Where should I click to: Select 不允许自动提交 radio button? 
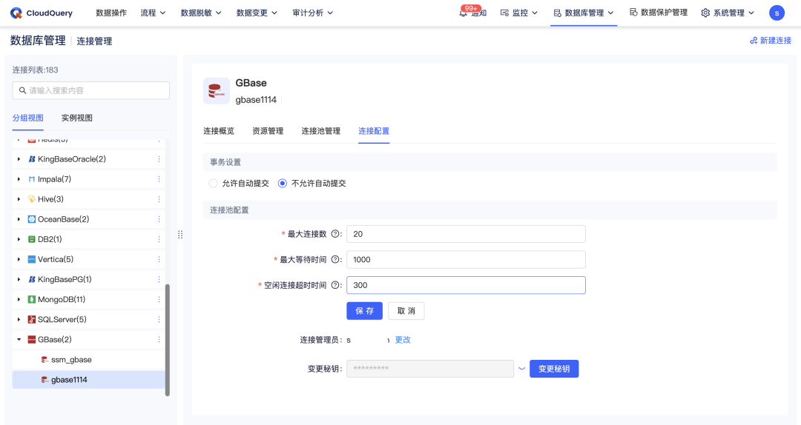(x=283, y=183)
